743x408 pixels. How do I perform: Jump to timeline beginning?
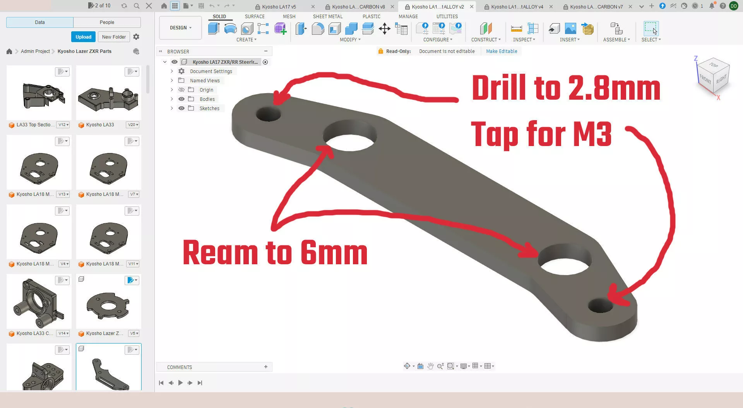161,383
